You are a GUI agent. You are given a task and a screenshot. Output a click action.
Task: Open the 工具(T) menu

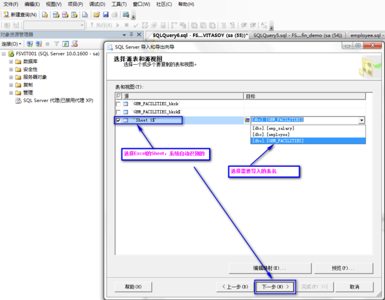click(119, 4)
